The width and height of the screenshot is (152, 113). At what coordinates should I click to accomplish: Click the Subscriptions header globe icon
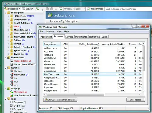point(50,15)
